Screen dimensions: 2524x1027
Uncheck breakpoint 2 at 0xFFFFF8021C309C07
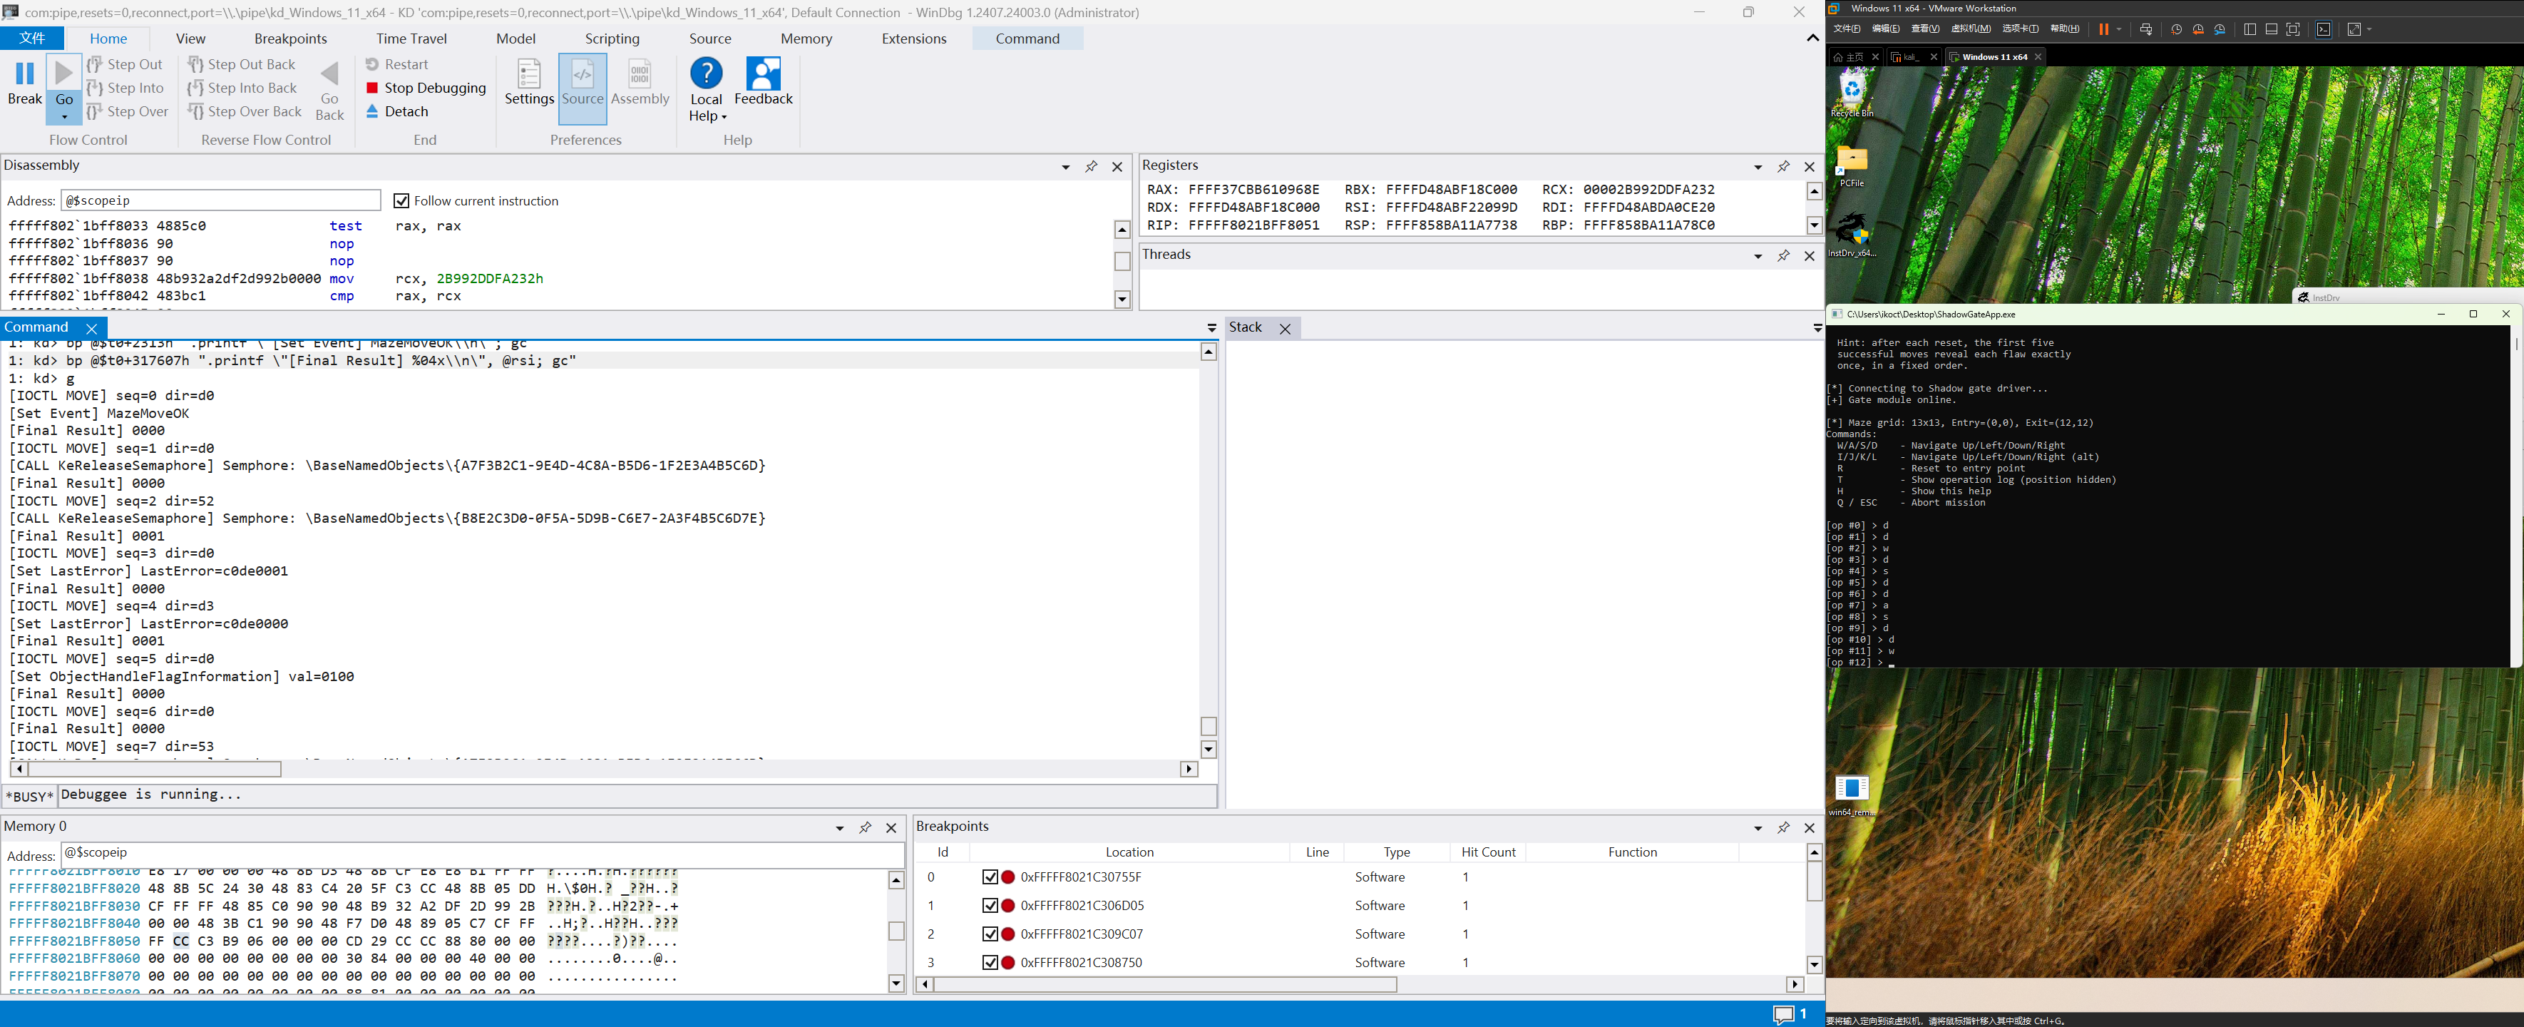[990, 934]
